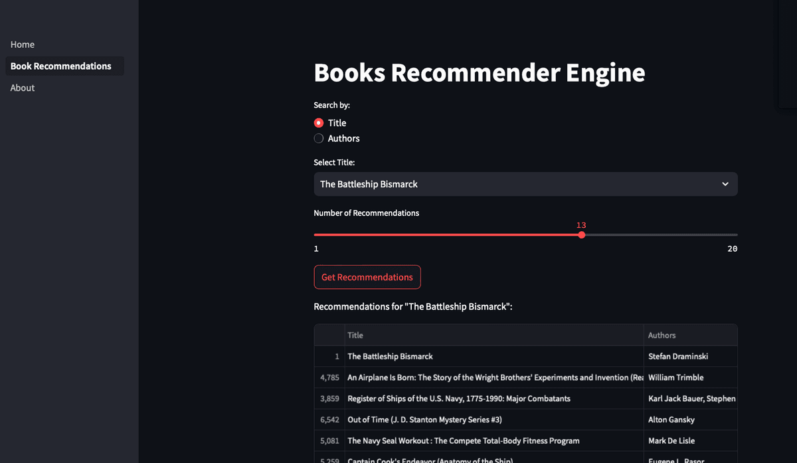Open the Select Title dropdown

(525, 184)
